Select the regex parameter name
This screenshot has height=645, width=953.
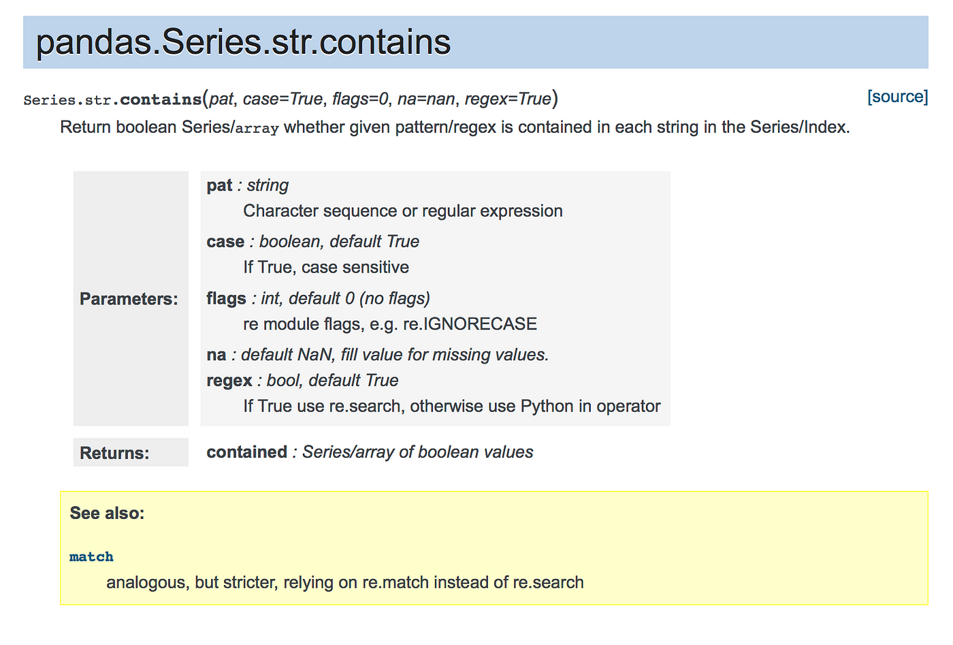click(x=229, y=381)
